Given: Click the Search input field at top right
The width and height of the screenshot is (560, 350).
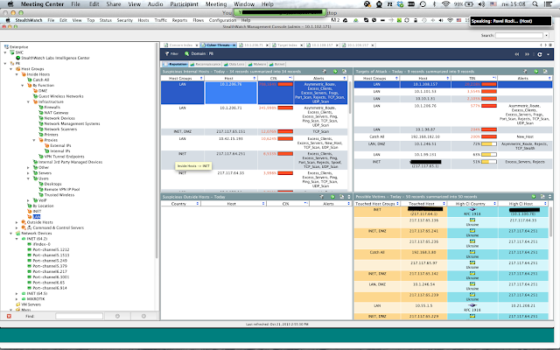Looking at the screenshot, I should tap(519, 35).
